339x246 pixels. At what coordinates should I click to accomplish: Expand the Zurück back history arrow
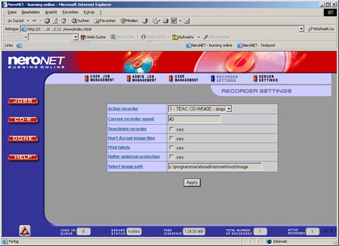tap(28, 21)
